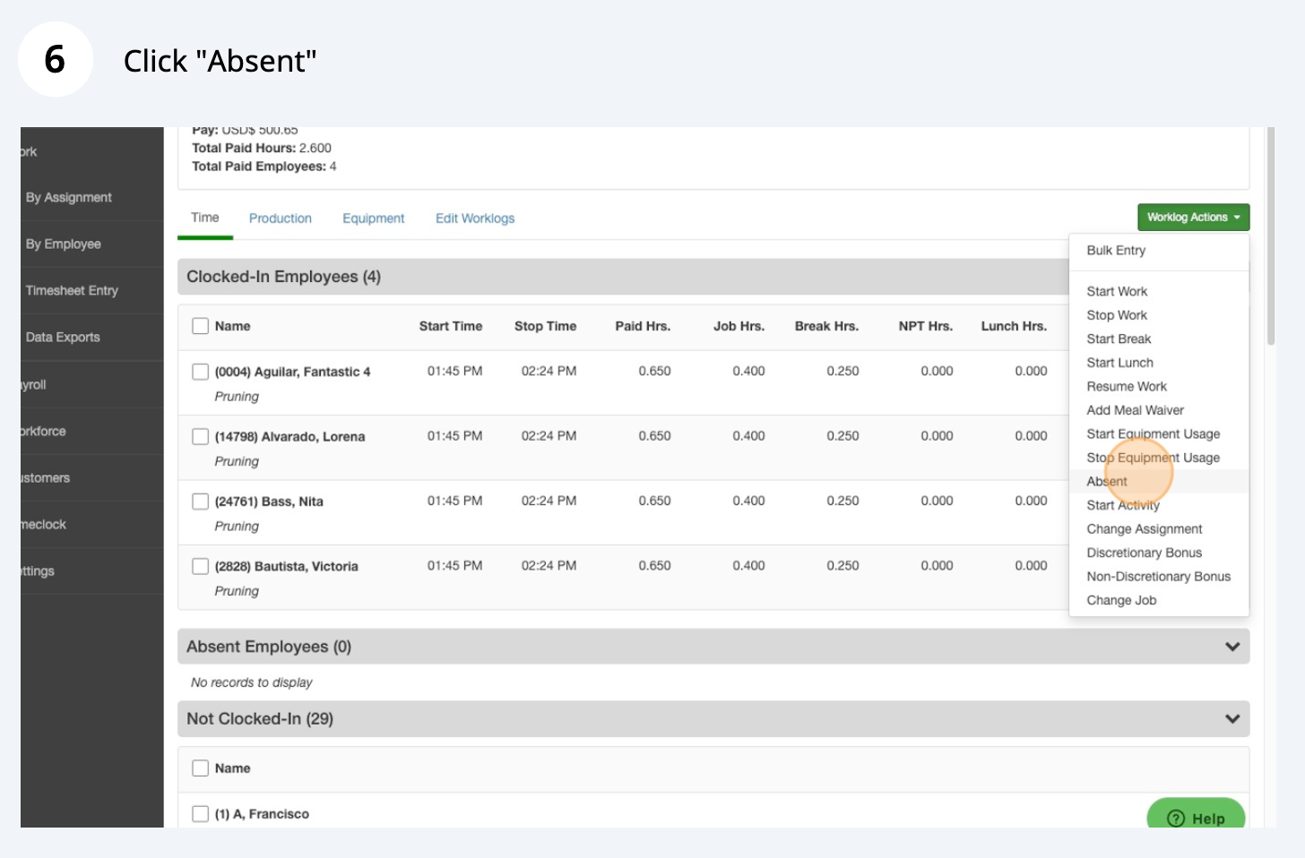Collapse the Not Clocked-In section chevron

coord(1232,718)
